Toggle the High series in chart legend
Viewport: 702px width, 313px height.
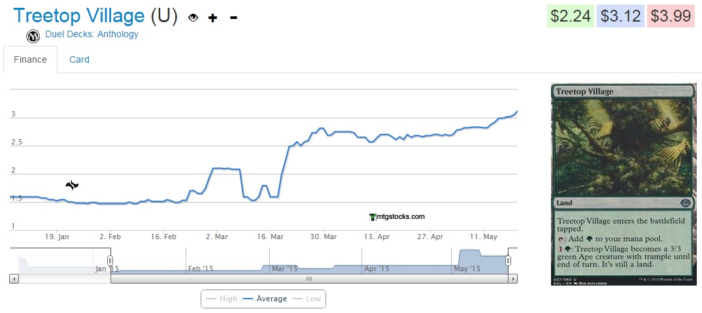coord(222,299)
